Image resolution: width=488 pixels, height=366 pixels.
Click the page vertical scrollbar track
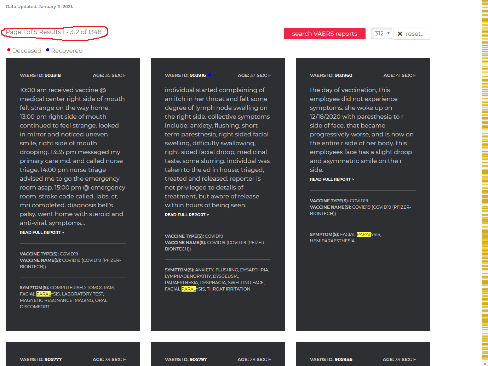[485, 181]
